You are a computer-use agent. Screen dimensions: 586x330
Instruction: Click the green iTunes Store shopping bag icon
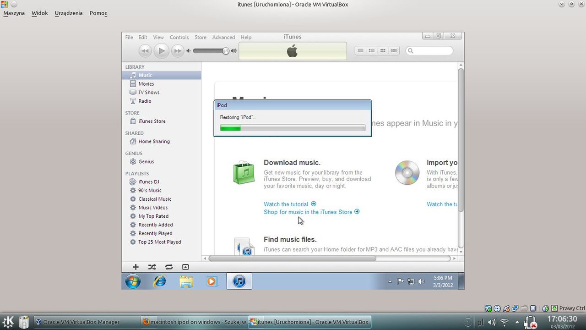coord(244,173)
